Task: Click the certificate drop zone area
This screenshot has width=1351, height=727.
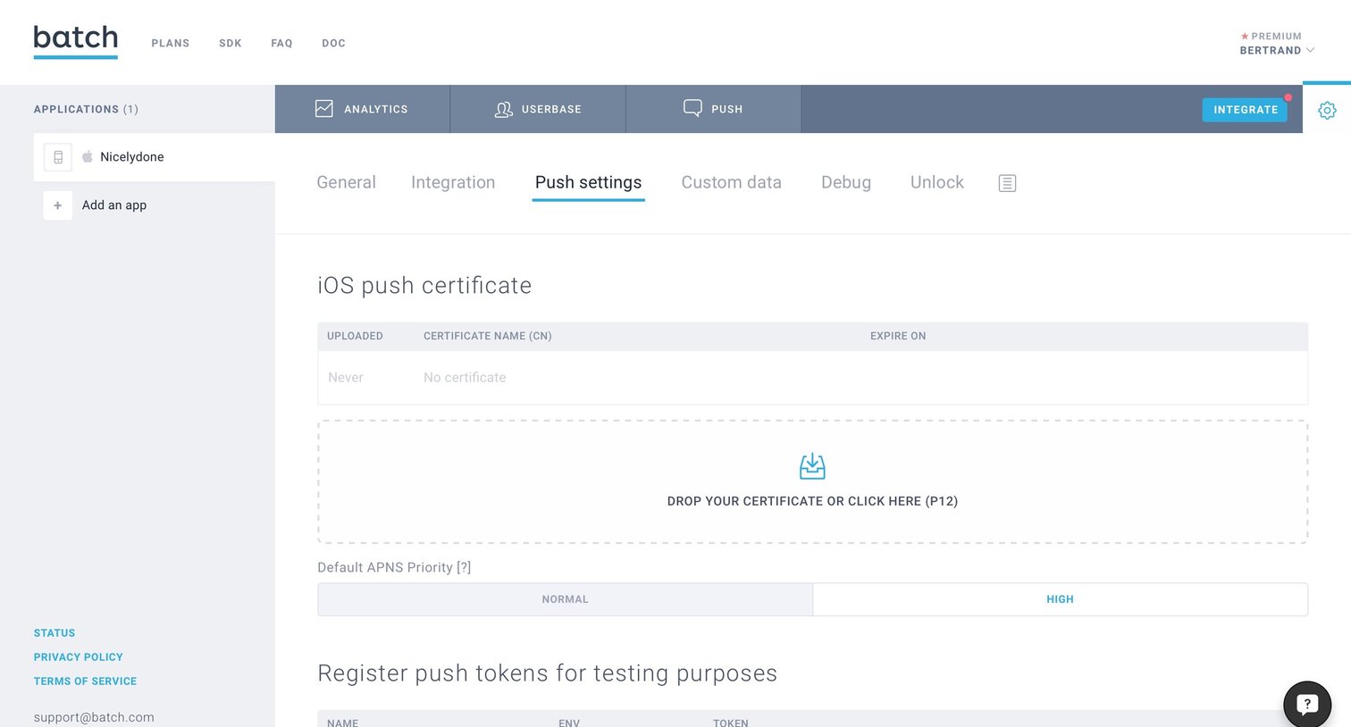Action: (x=812, y=482)
